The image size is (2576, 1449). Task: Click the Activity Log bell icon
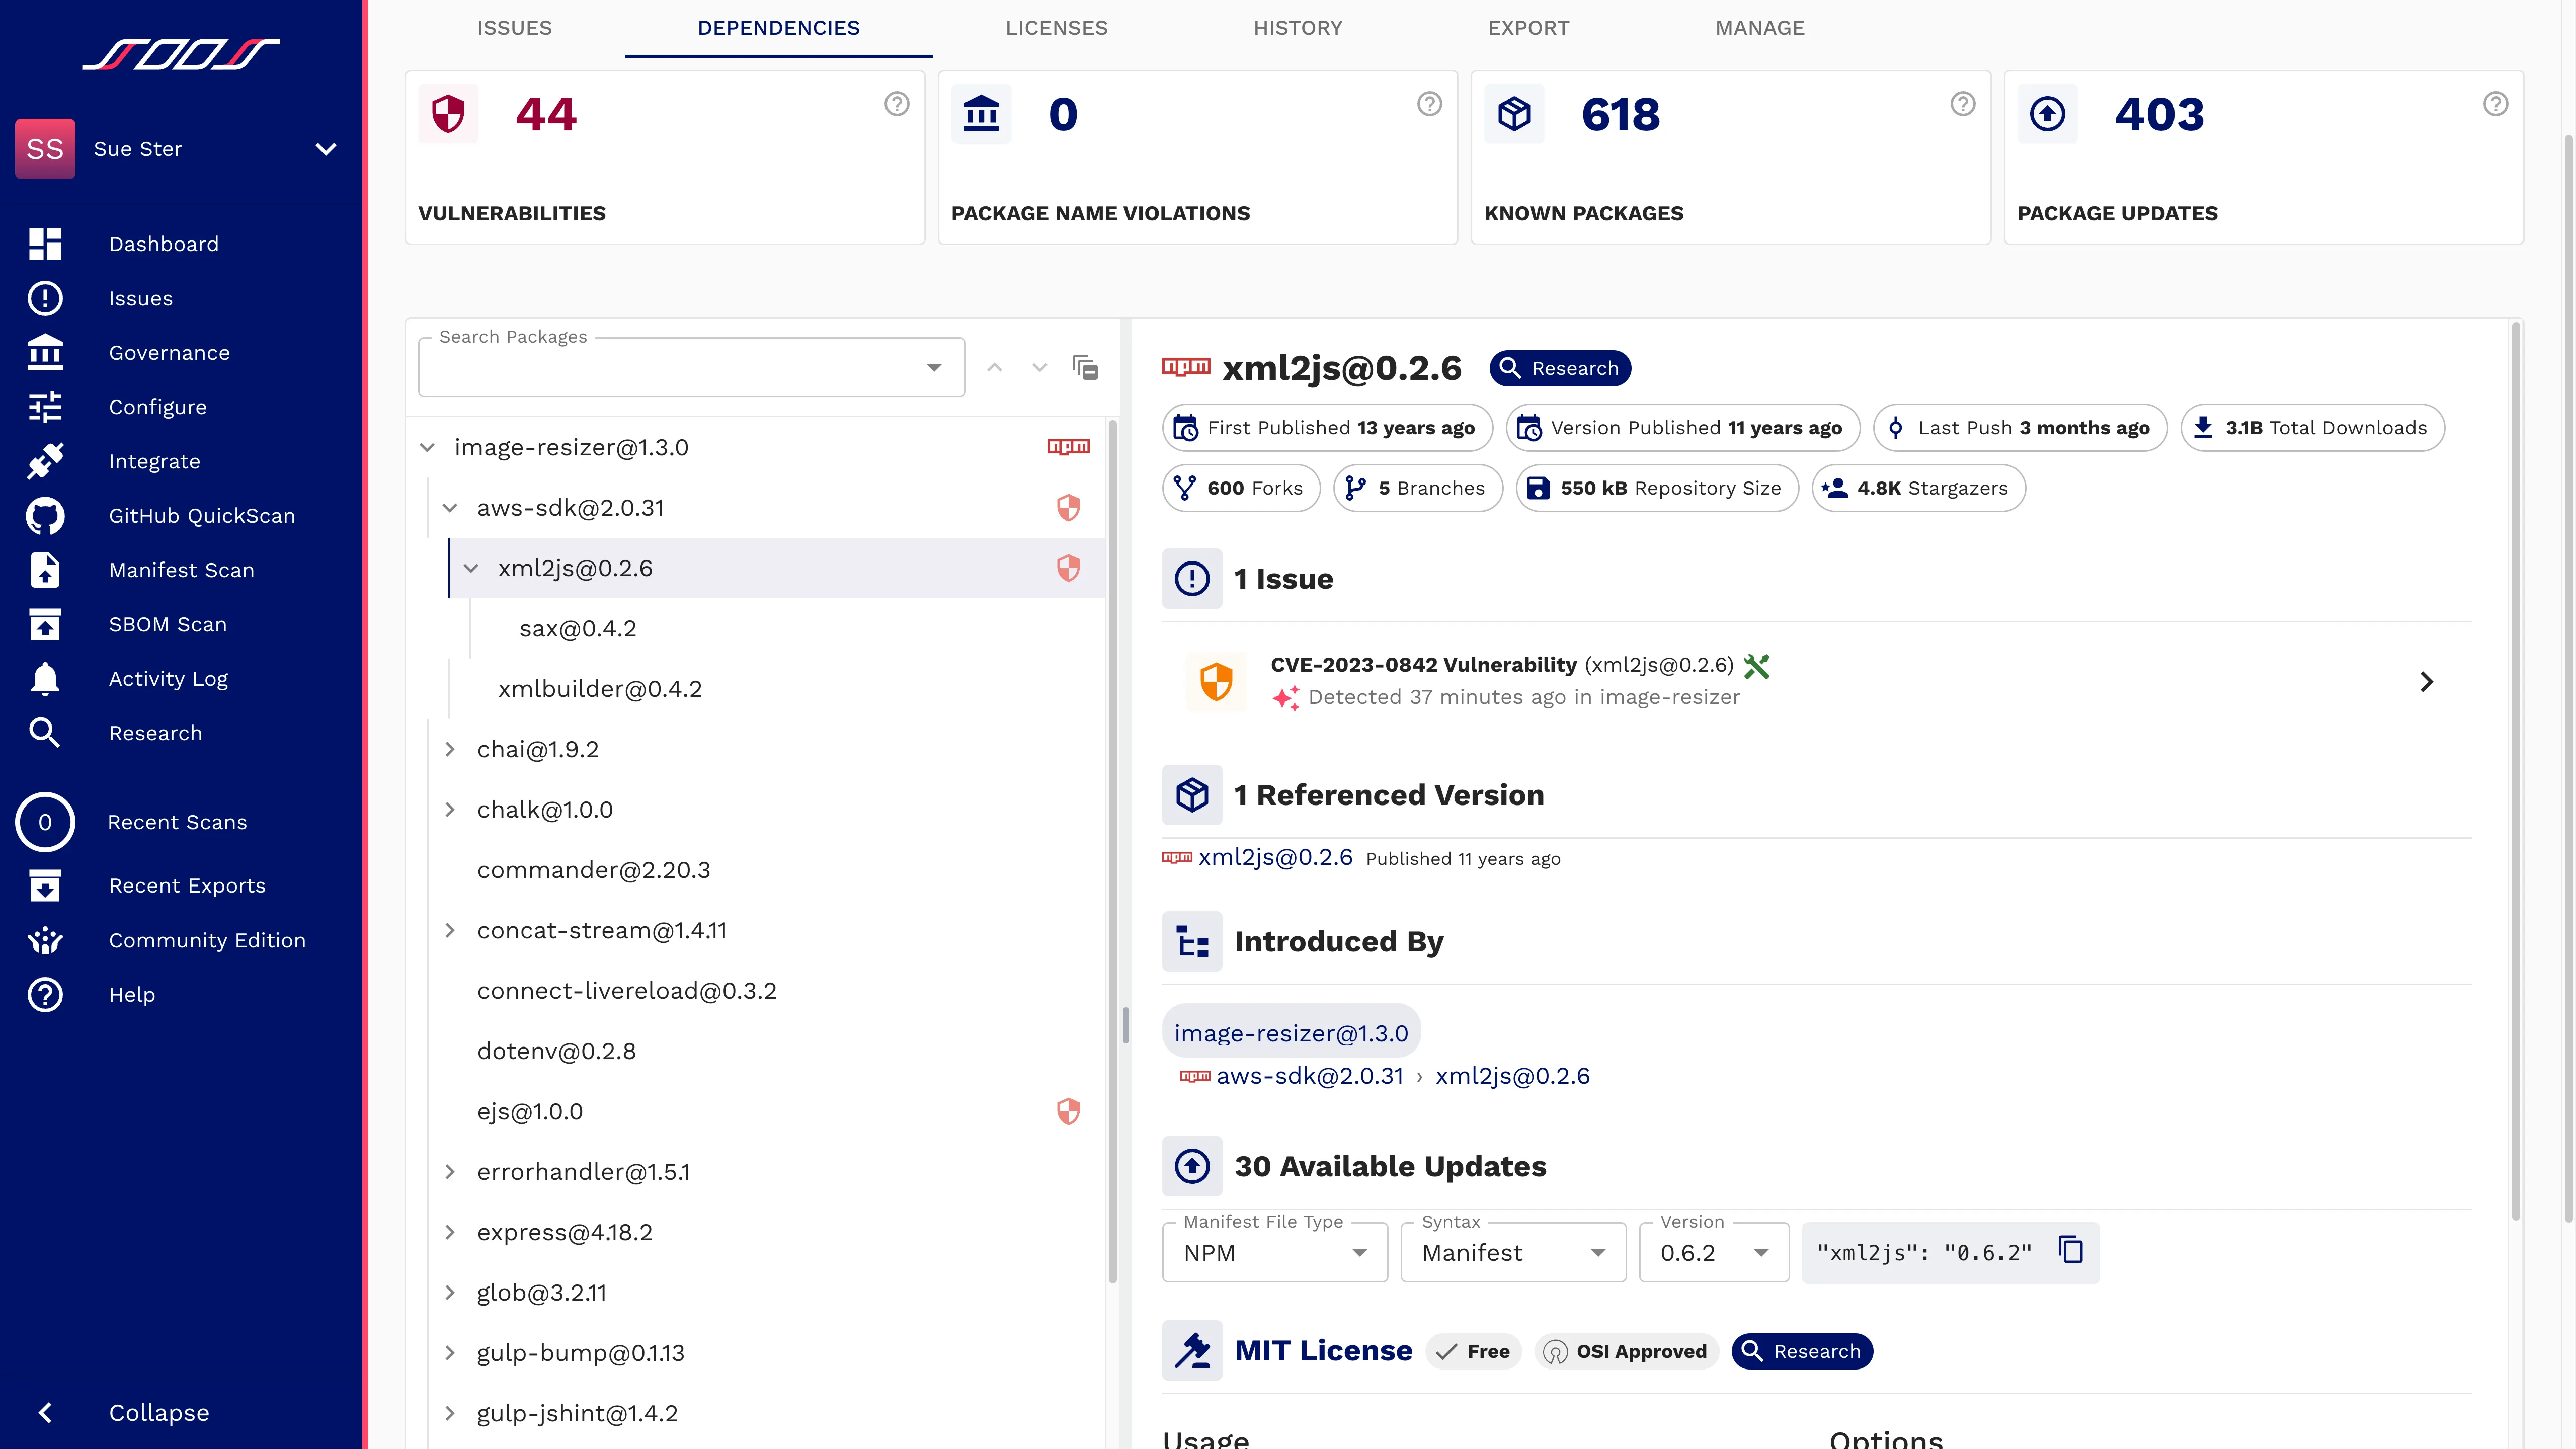pyautogui.click(x=45, y=679)
